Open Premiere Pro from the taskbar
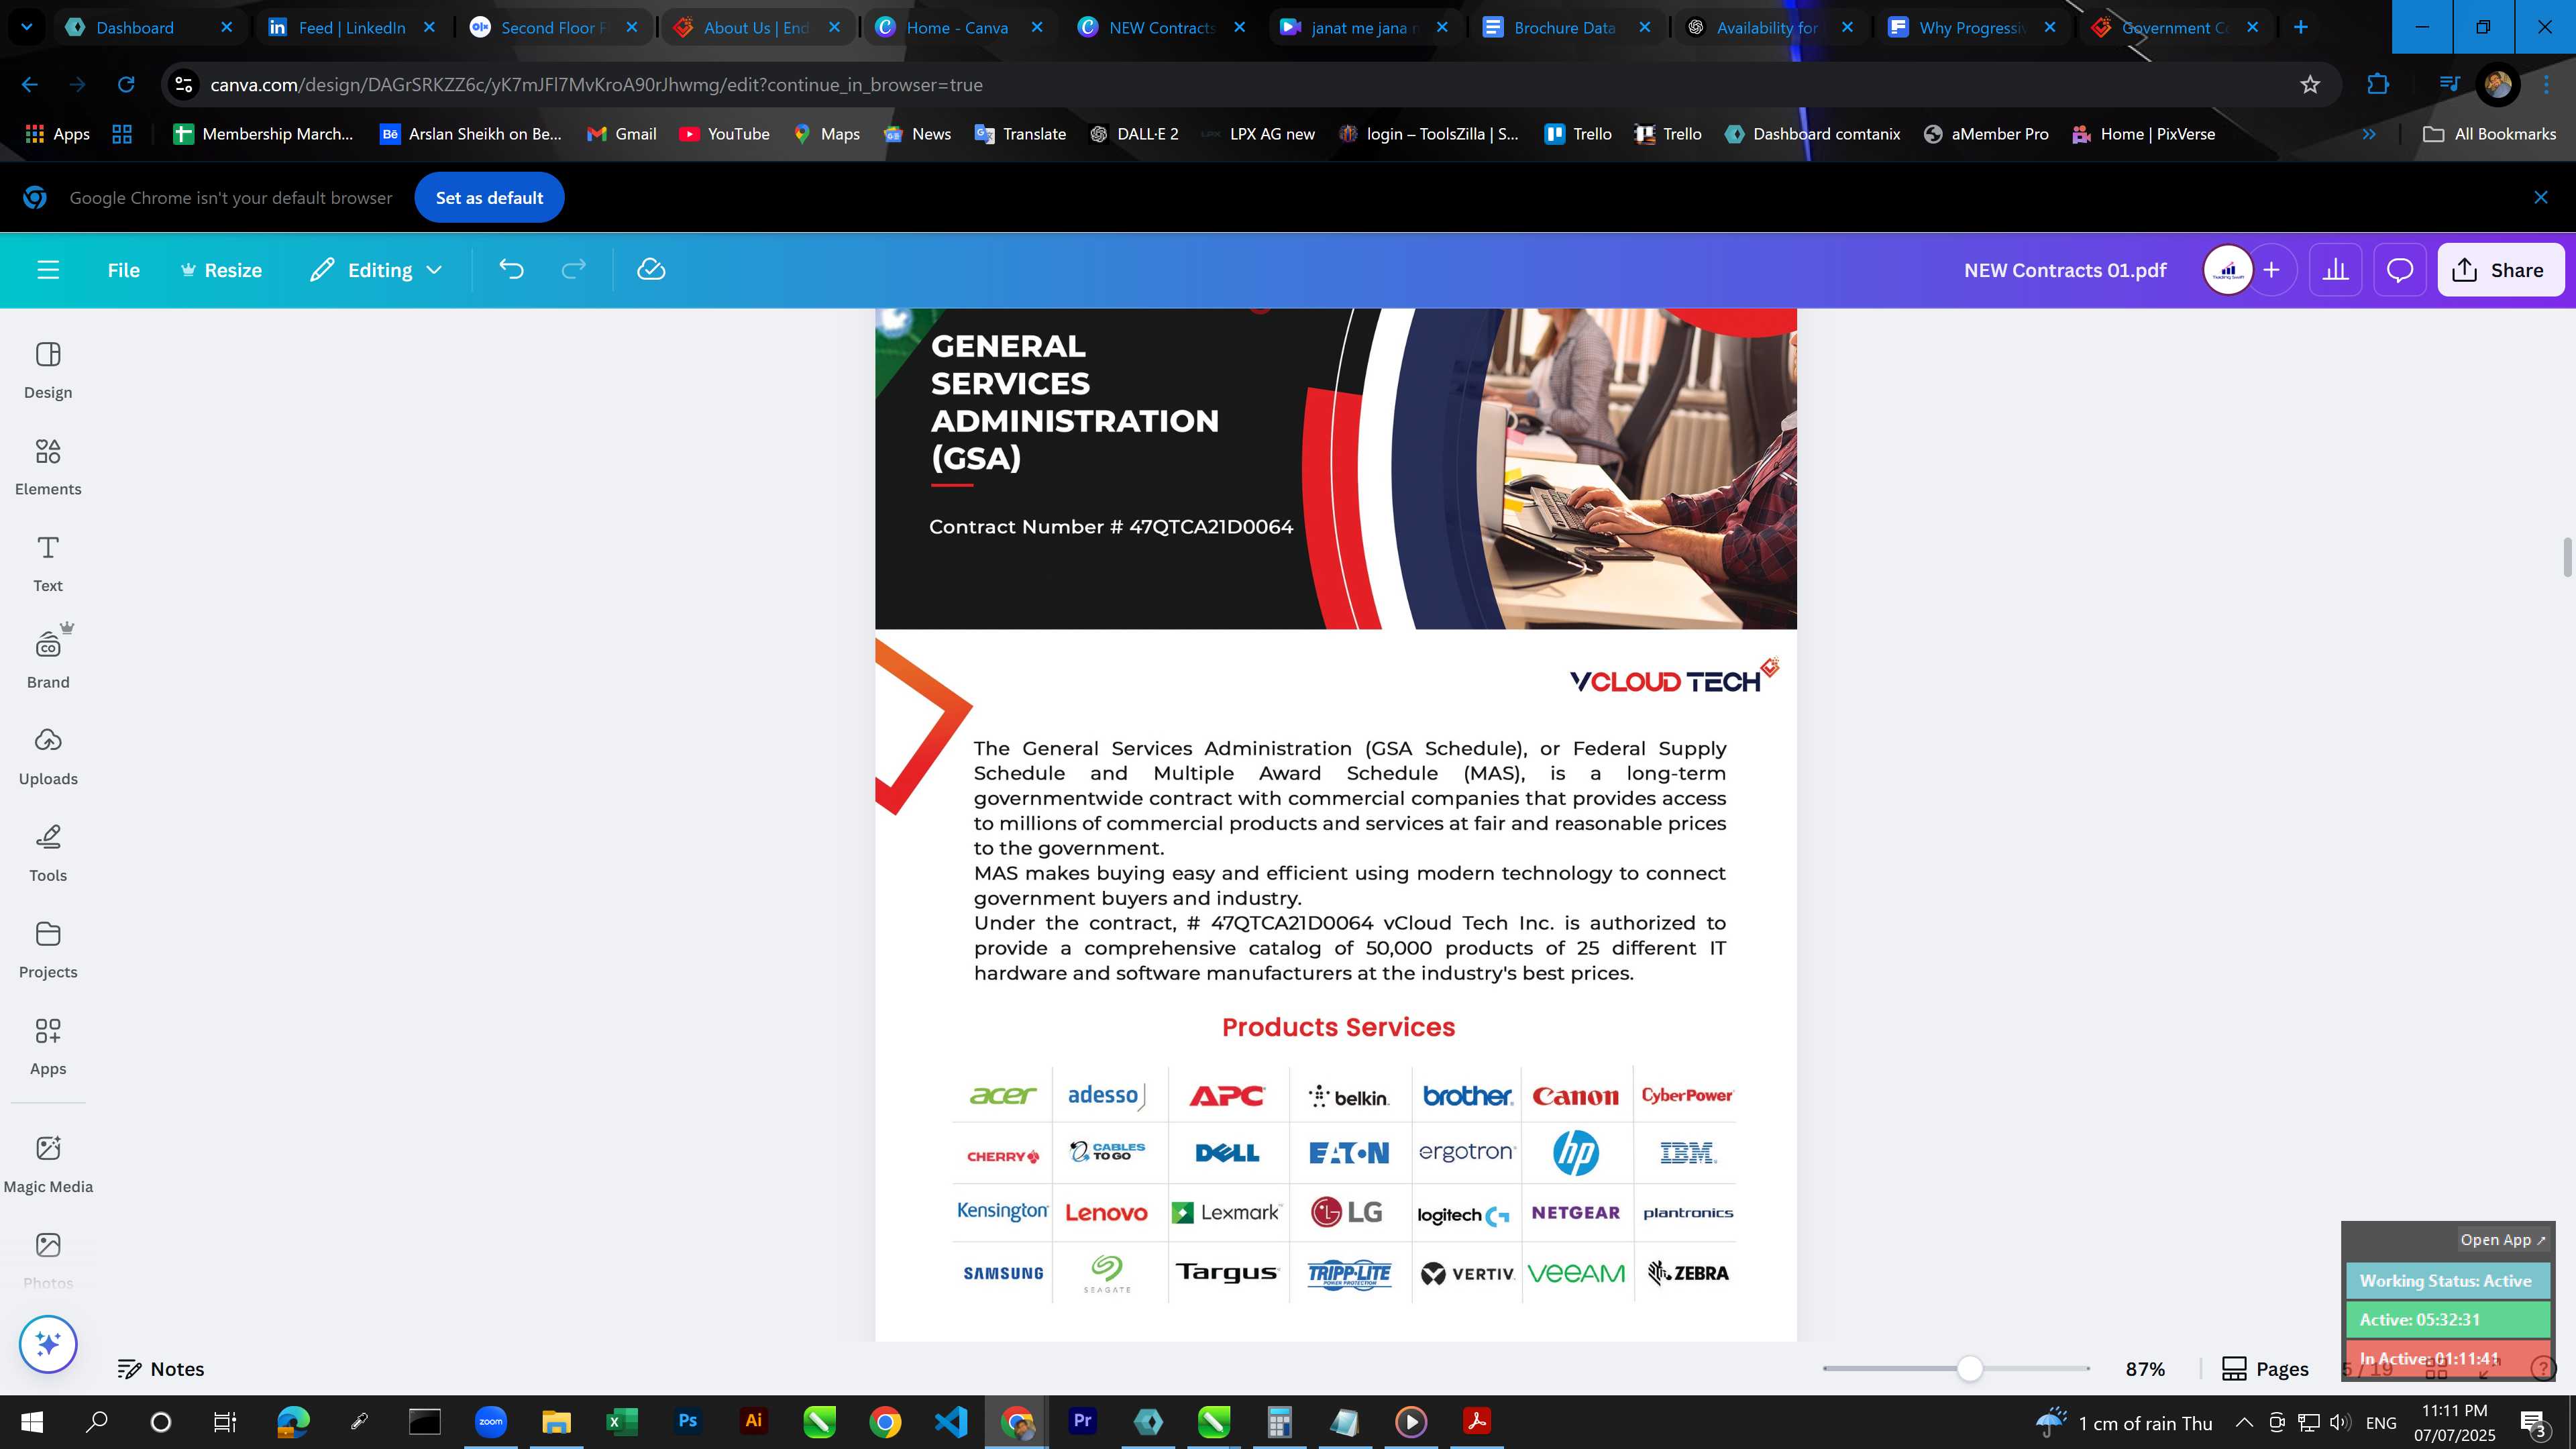 coord(1082,1421)
